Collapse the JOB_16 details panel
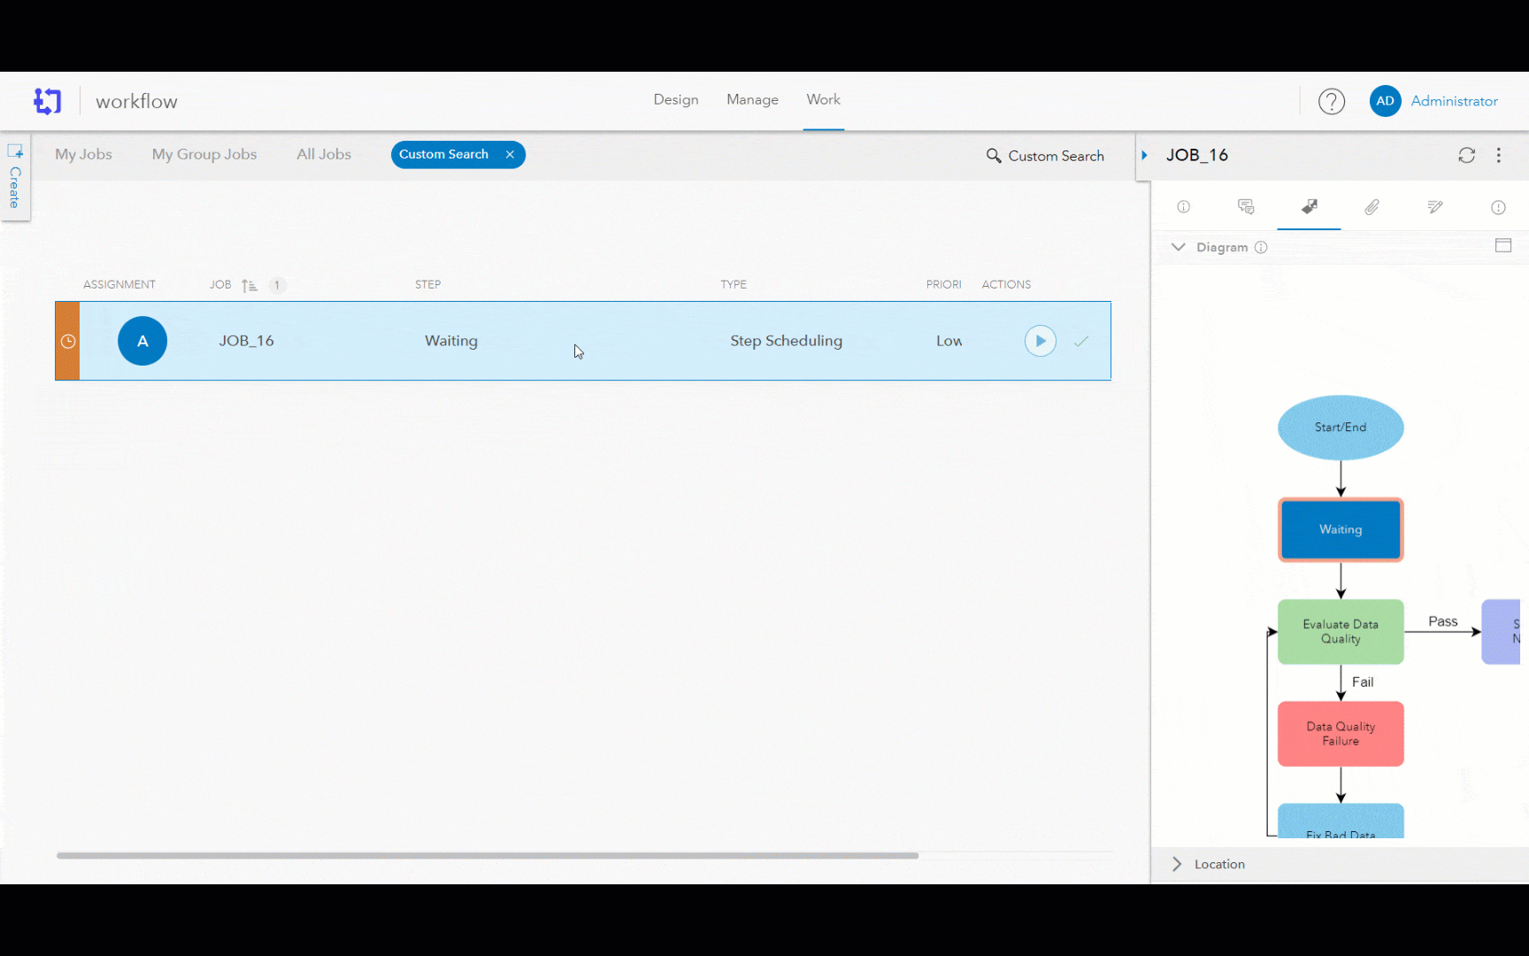This screenshot has width=1529, height=956. [x=1144, y=155]
